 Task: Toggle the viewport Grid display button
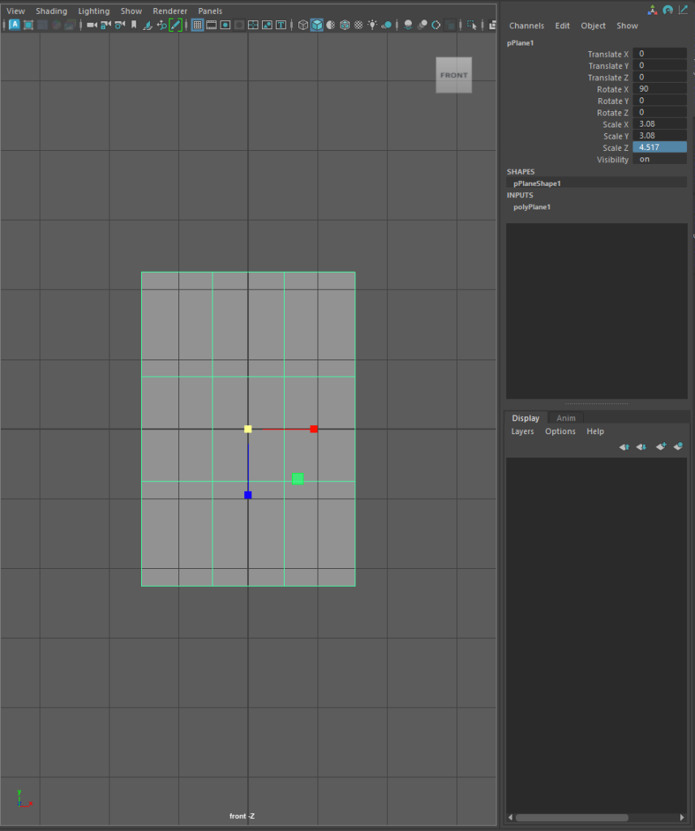[x=197, y=25]
